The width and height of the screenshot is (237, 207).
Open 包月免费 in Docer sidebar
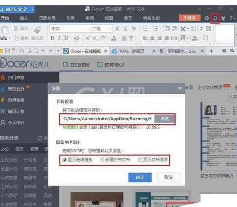point(16,100)
